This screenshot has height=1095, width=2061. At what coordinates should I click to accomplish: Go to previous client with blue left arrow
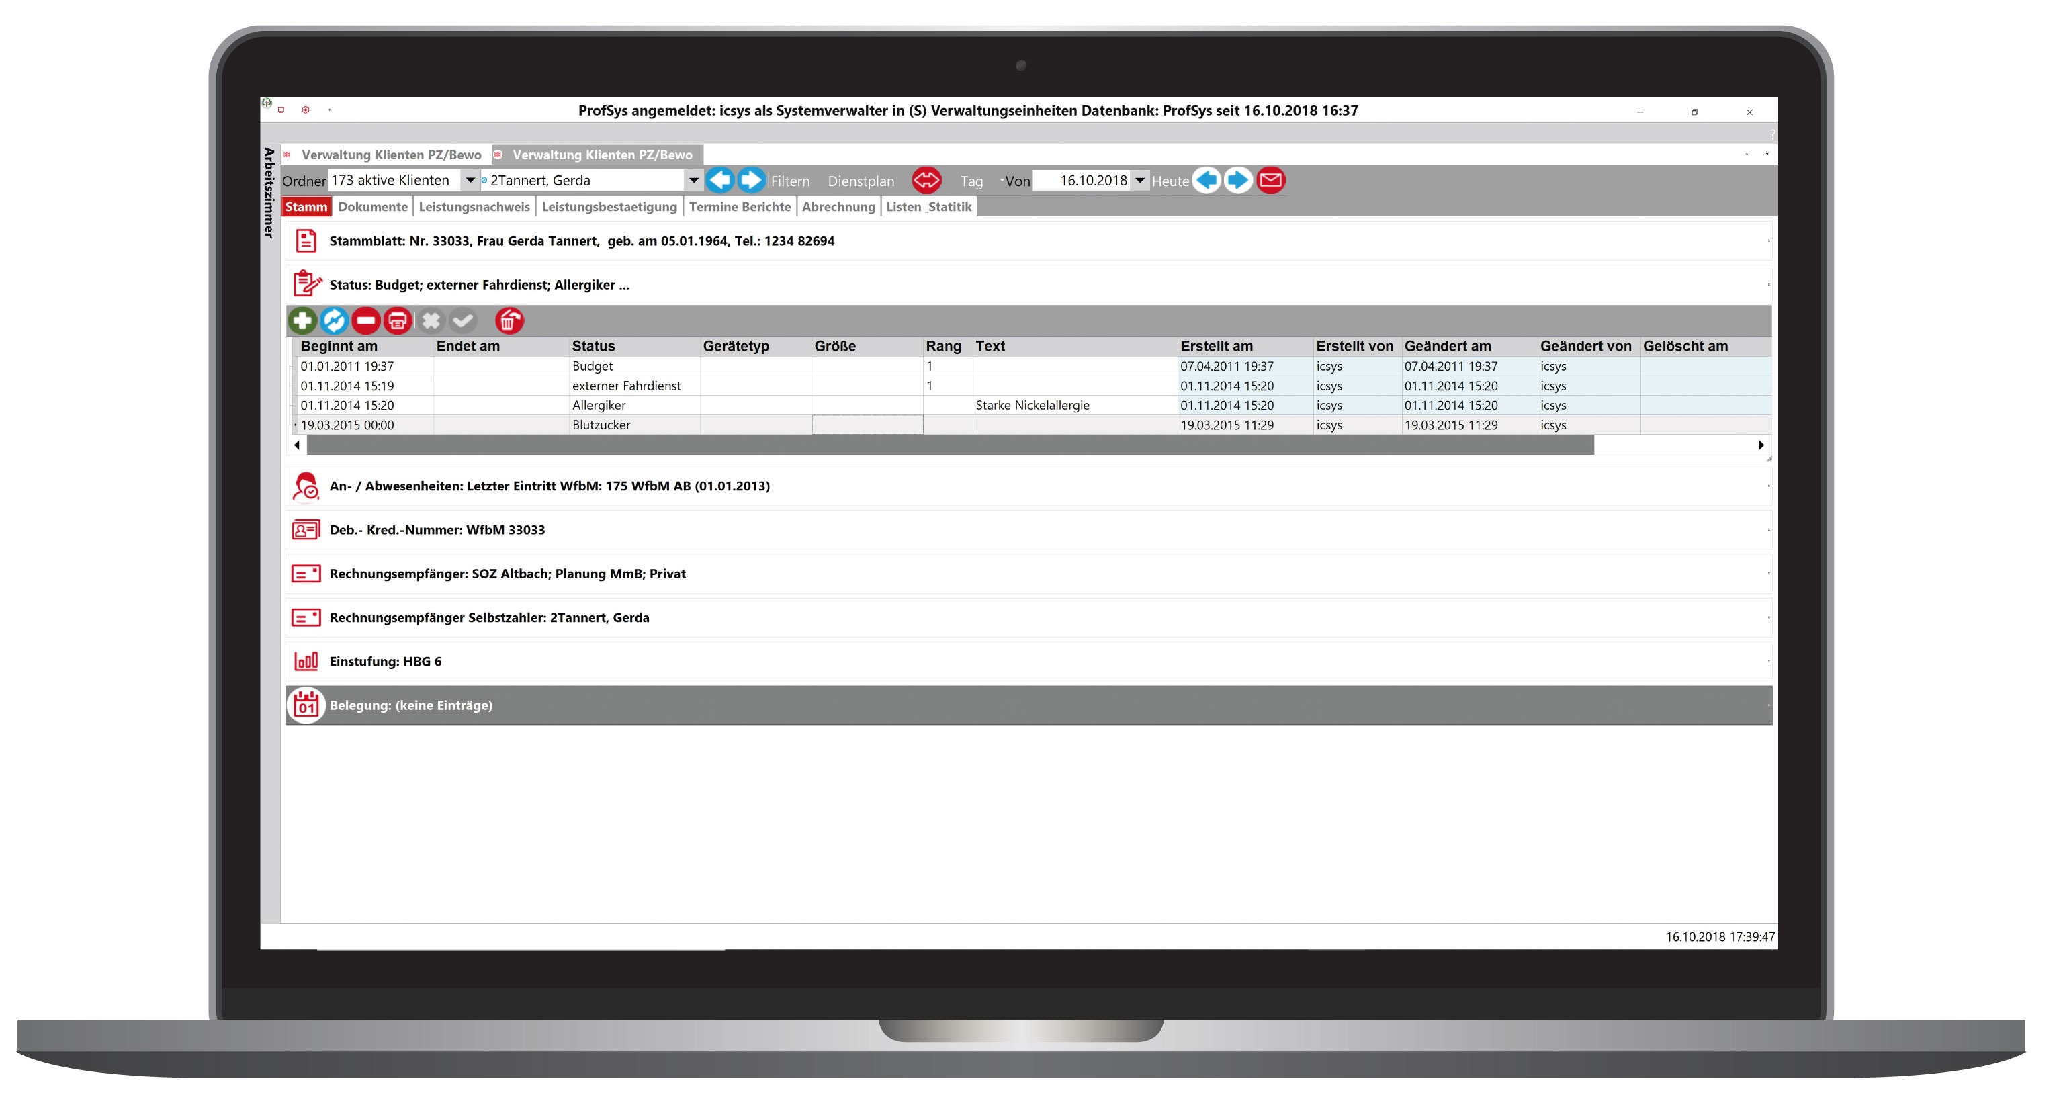[x=720, y=181]
